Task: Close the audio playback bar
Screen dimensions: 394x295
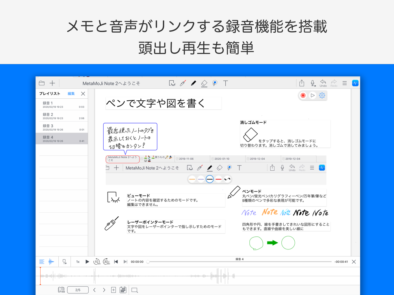Action: coord(354,262)
